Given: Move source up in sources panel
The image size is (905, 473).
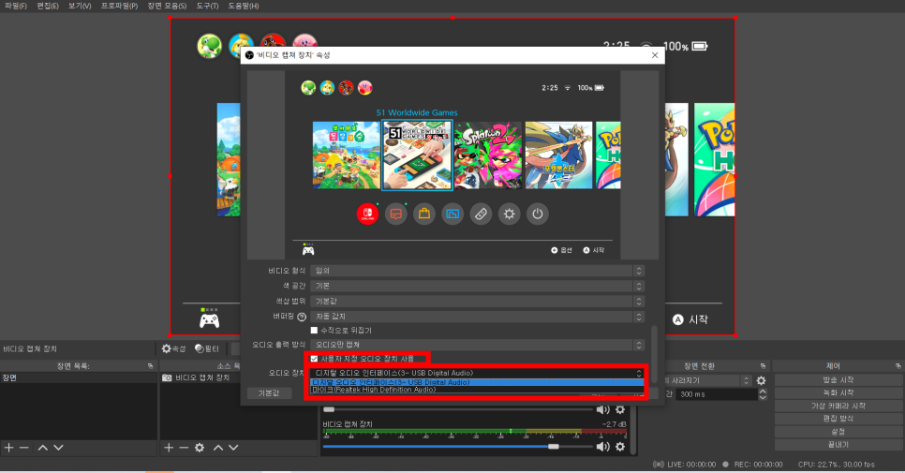Looking at the screenshot, I should 218,448.
